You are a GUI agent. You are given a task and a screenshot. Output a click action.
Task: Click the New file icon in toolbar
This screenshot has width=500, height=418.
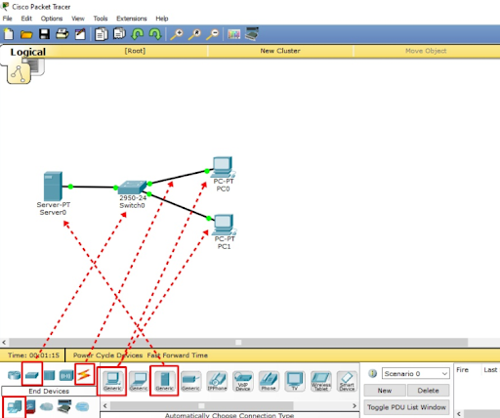(9, 34)
